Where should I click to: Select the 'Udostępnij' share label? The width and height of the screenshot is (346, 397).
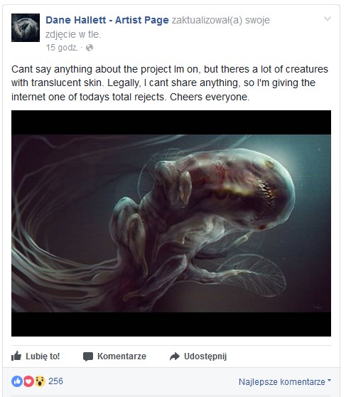tap(205, 356)
